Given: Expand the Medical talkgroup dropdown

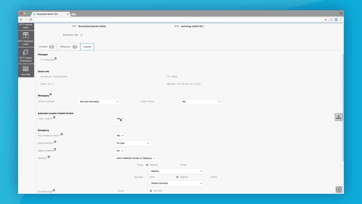Looking at the screenshot, I should click(176, 171).
